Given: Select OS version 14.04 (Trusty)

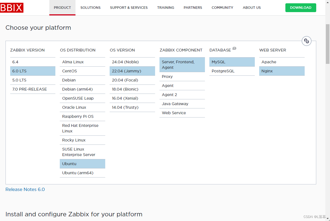Looking at the screenshot, I should (x=132, y=107).
